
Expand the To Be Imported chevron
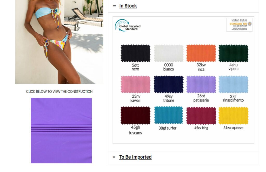click(114, 157)
